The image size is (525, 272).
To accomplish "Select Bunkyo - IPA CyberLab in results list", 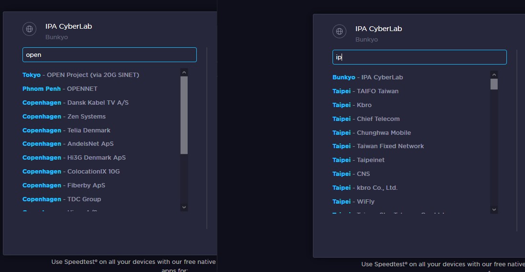I will pos(368,77).
